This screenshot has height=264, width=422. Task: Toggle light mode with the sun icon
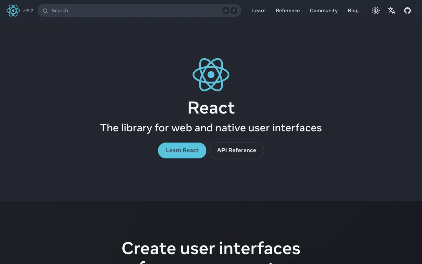pos(376,10)
